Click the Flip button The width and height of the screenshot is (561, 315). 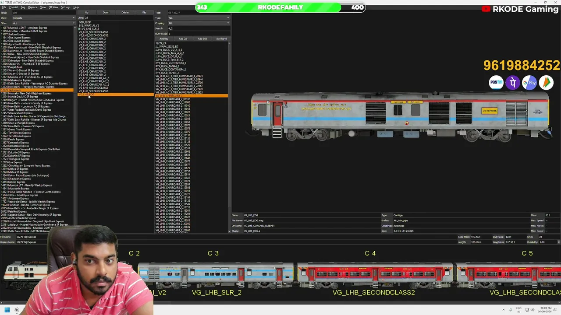pyautogui.click(x=144, y=13)
